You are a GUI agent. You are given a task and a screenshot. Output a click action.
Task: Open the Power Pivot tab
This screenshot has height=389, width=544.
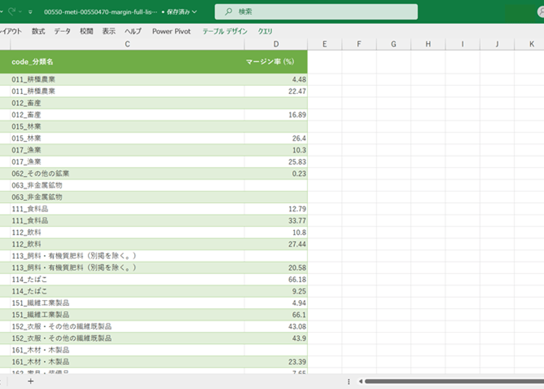tap(171, 31)
